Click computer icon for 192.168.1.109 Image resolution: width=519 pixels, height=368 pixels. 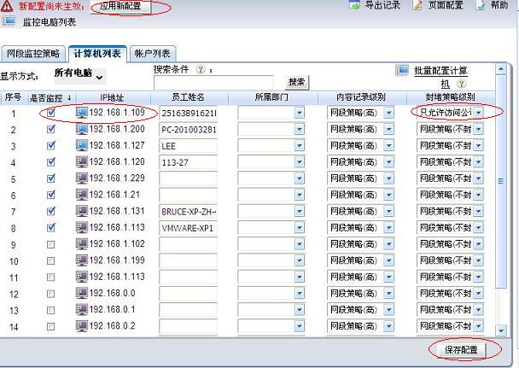pos(82,113)
